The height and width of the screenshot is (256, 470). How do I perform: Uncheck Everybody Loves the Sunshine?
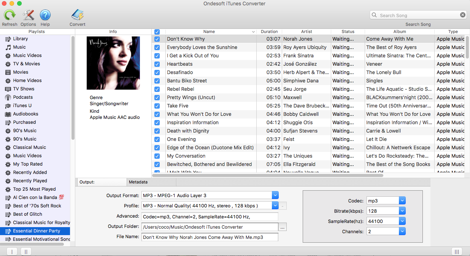[x=157, y=47]
